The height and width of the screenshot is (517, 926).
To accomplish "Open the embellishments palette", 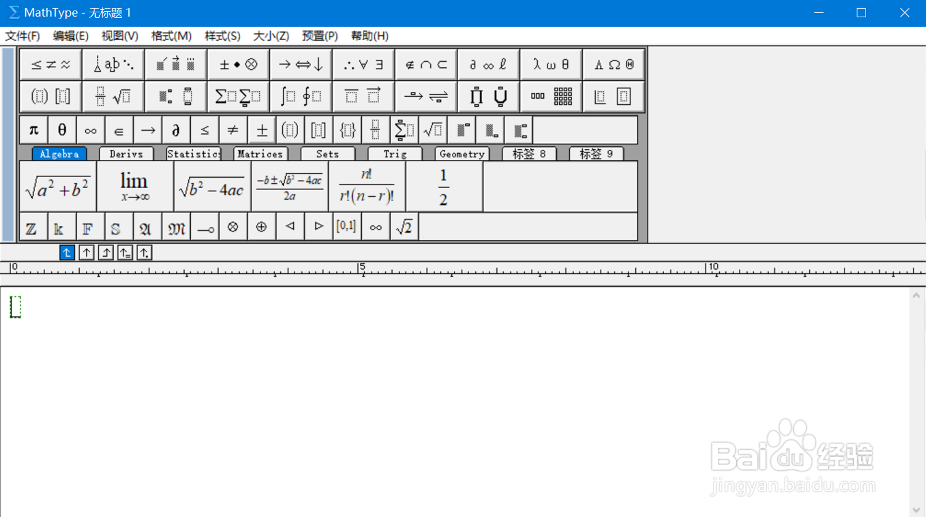I will 176,64.
